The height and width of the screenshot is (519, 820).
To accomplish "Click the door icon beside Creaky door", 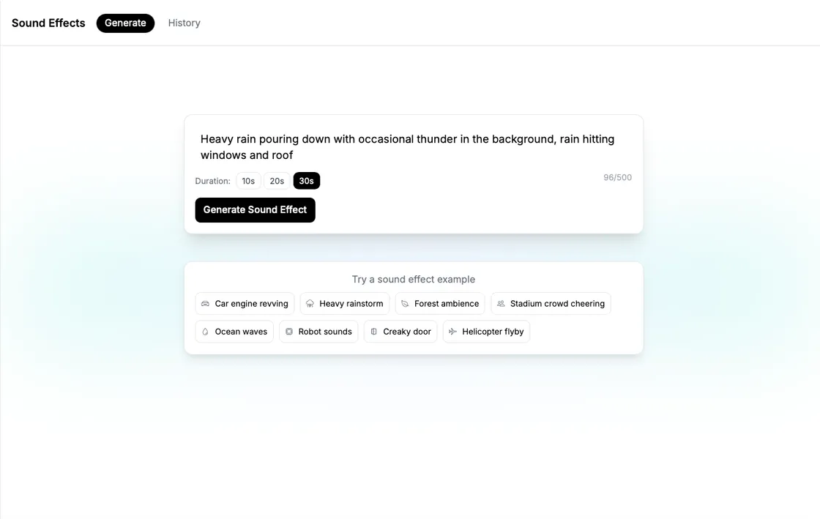I will (374, 332).
